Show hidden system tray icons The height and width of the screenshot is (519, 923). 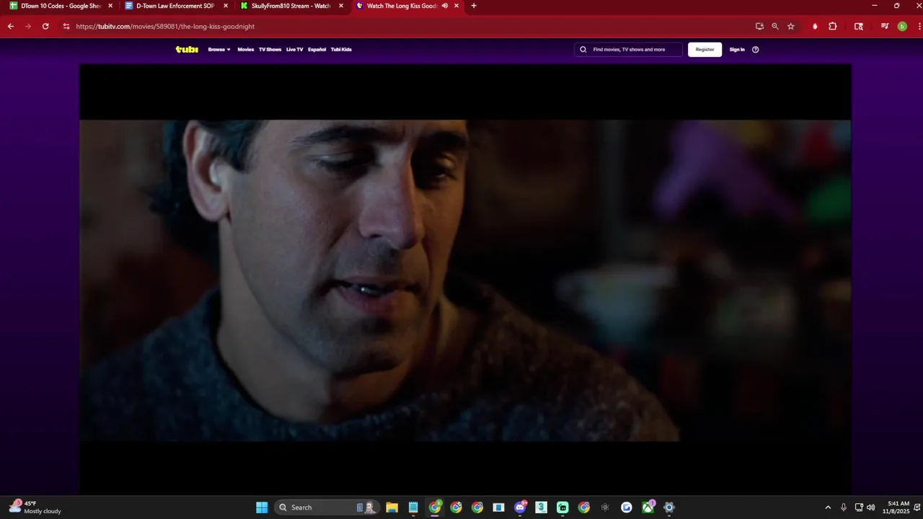coord(828,507)
